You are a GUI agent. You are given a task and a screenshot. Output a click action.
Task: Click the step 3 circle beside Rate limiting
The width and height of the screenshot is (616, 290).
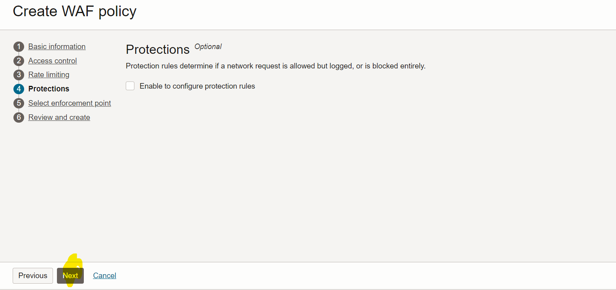(x=19, y=74)
